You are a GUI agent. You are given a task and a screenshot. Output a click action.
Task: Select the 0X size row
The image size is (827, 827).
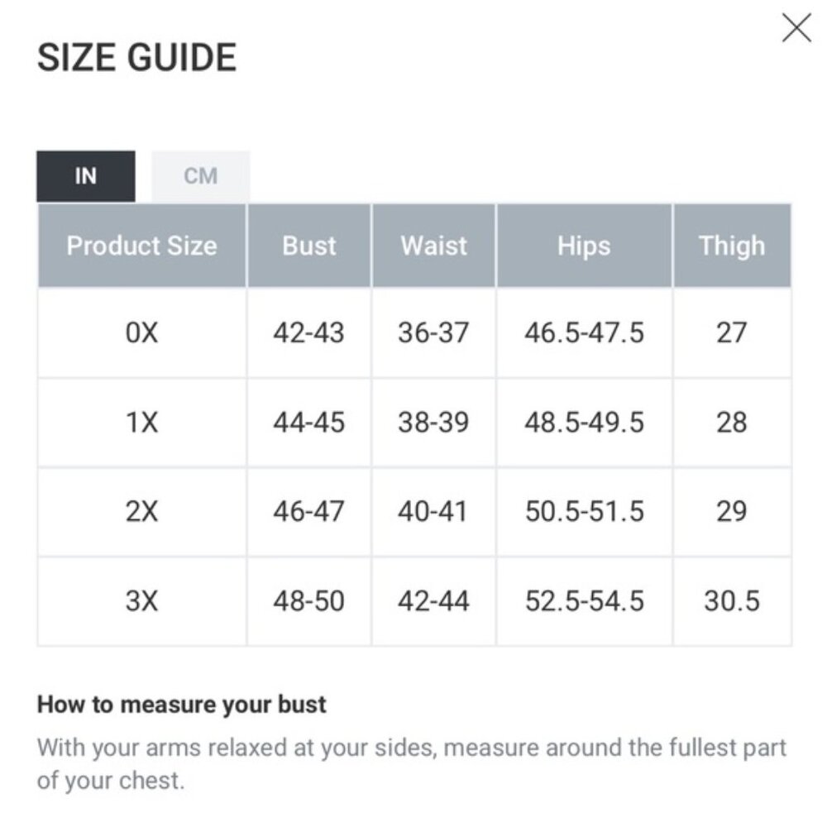141,333
